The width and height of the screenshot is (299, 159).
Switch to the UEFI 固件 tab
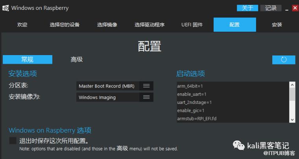point(192,24)
